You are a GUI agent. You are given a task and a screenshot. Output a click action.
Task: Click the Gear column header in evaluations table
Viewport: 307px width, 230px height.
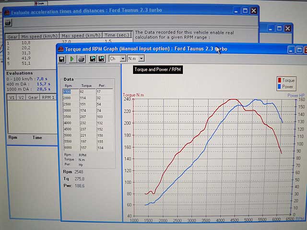click(x=33, y=97)
